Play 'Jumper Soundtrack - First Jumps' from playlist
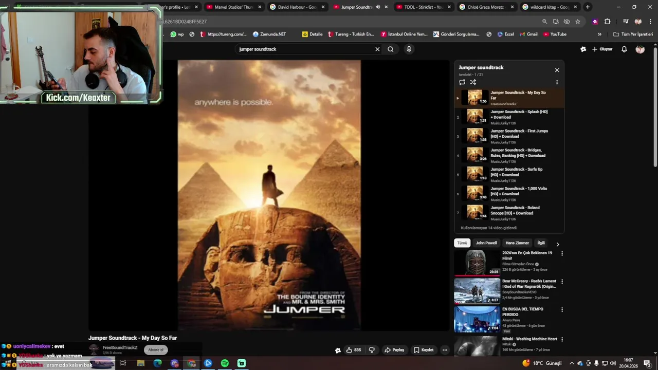 pos(509,136)
